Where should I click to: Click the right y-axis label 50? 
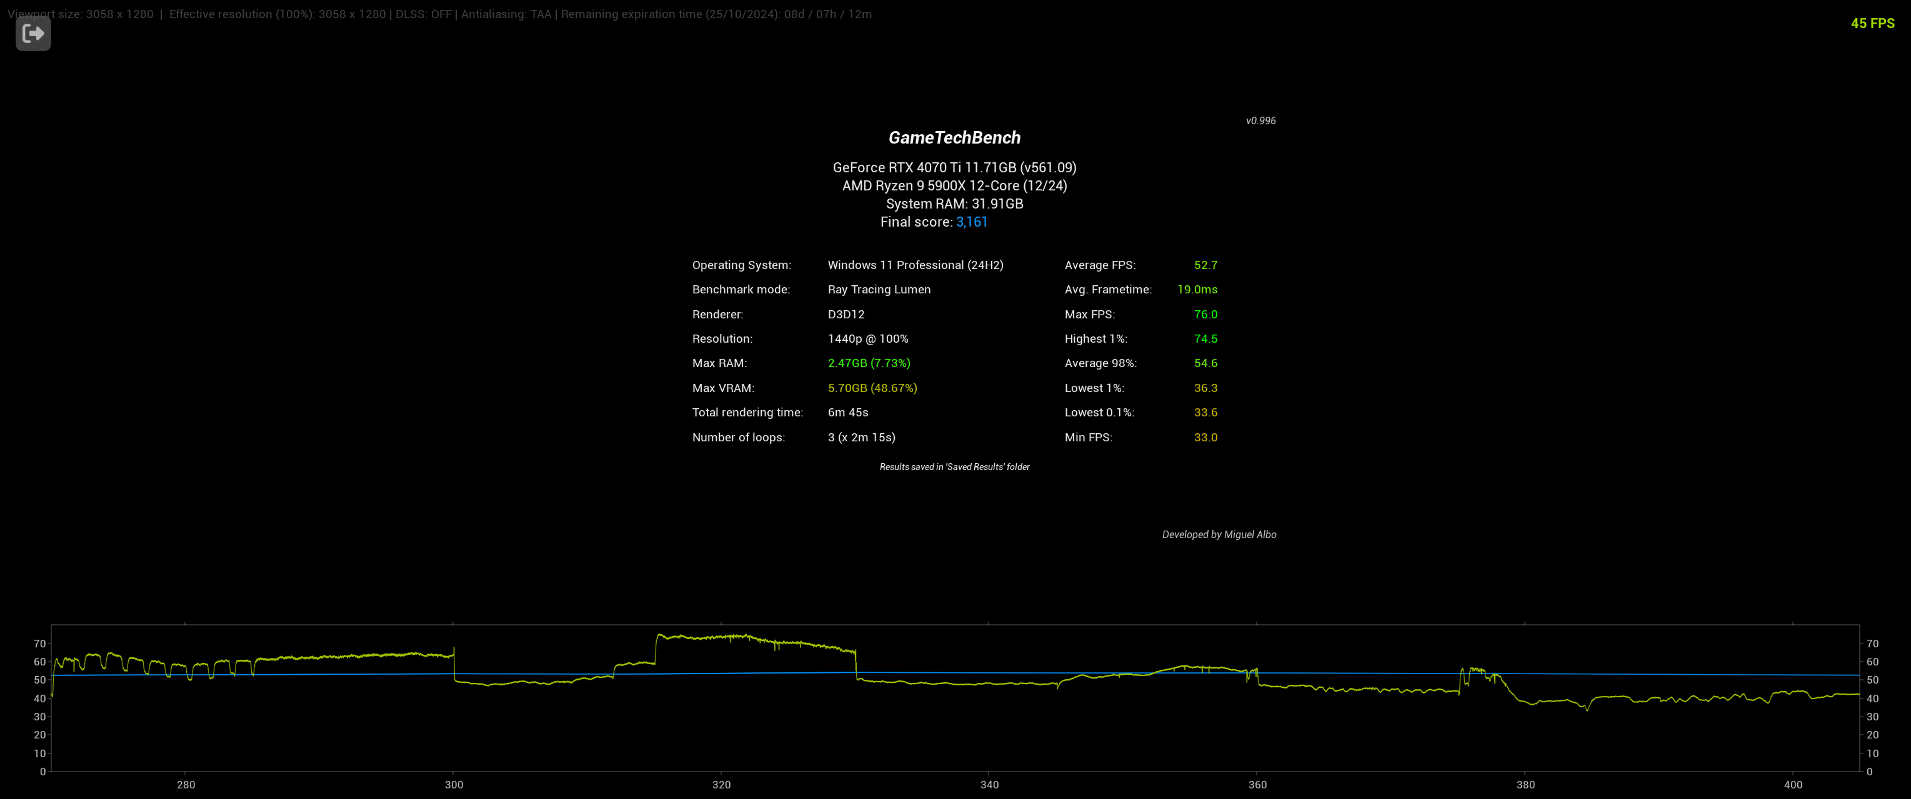pos(1872,680)
